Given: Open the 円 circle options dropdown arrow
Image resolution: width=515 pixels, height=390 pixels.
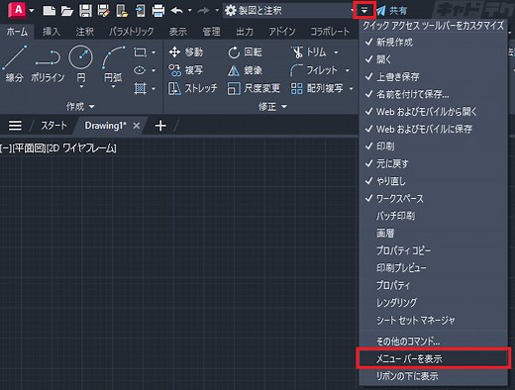Looking at the screenshot, I should 81,87.
